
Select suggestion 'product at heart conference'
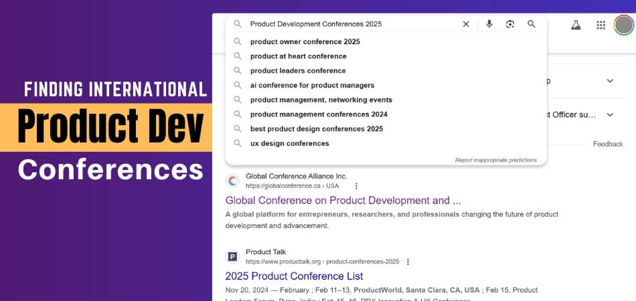298,56
